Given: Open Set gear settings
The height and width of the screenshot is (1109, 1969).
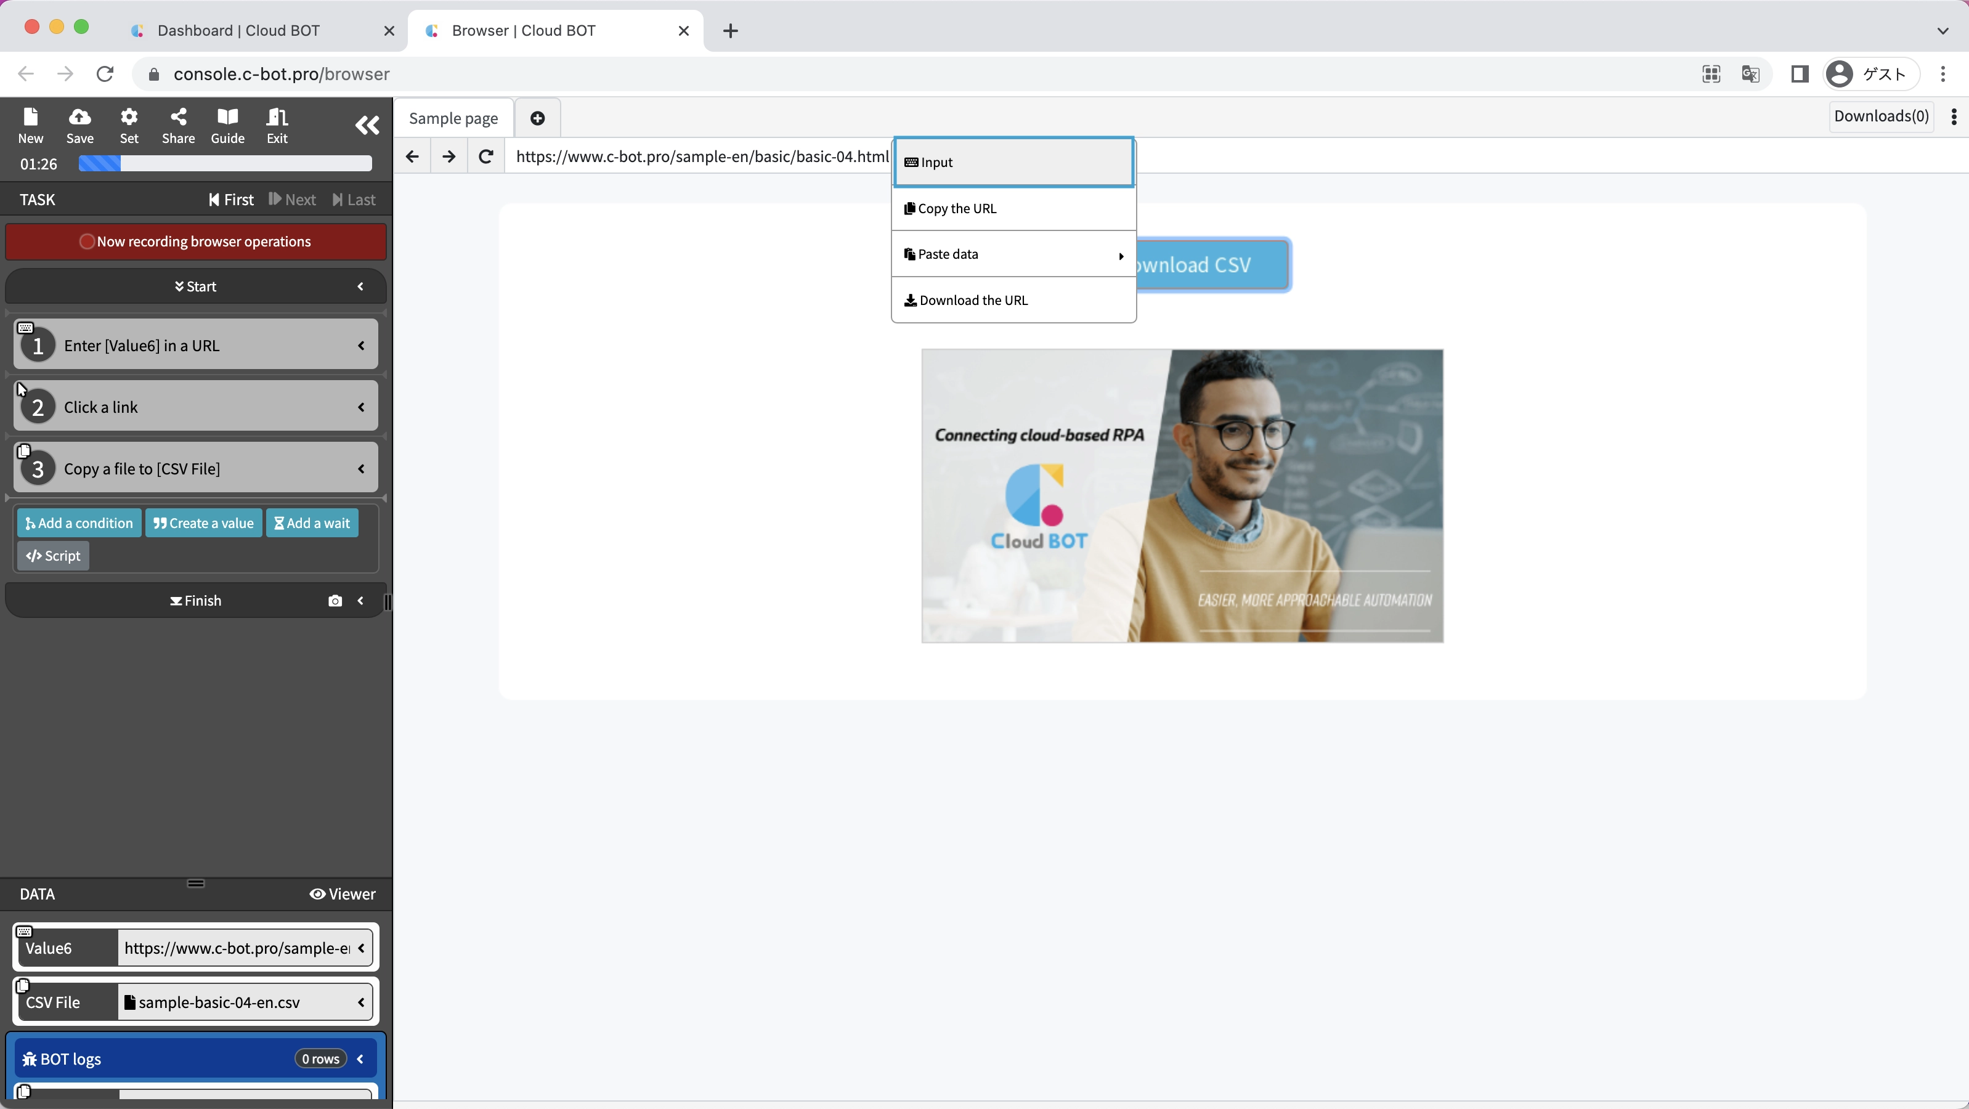Looking at the screenshot, I should coord(129,124).
